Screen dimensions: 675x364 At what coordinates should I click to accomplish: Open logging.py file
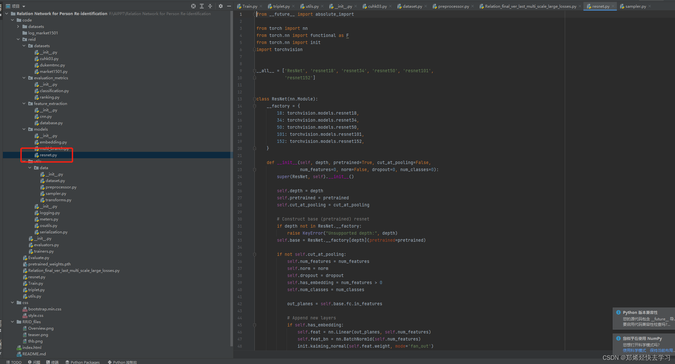tap(49, 212)
